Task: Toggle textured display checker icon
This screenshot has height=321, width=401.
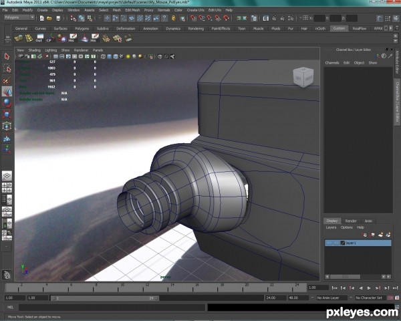Action: click(122, 57)
